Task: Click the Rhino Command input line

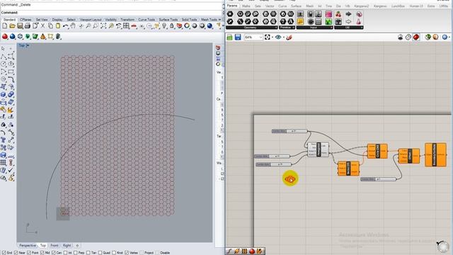Action: click(x=111, y=13)
